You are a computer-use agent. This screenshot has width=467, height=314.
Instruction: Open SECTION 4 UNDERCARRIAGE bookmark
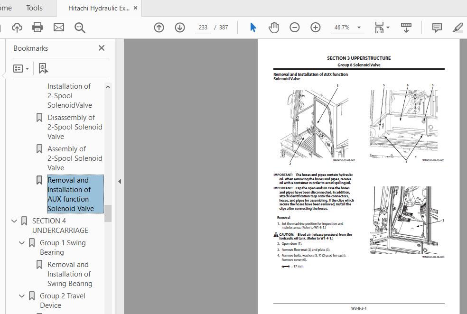click(x=60, y=226)
